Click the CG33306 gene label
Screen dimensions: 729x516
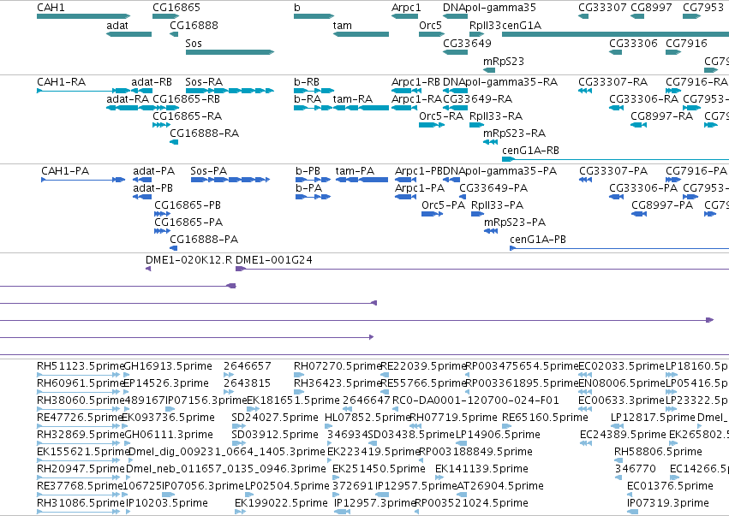(x=633, y=44)
